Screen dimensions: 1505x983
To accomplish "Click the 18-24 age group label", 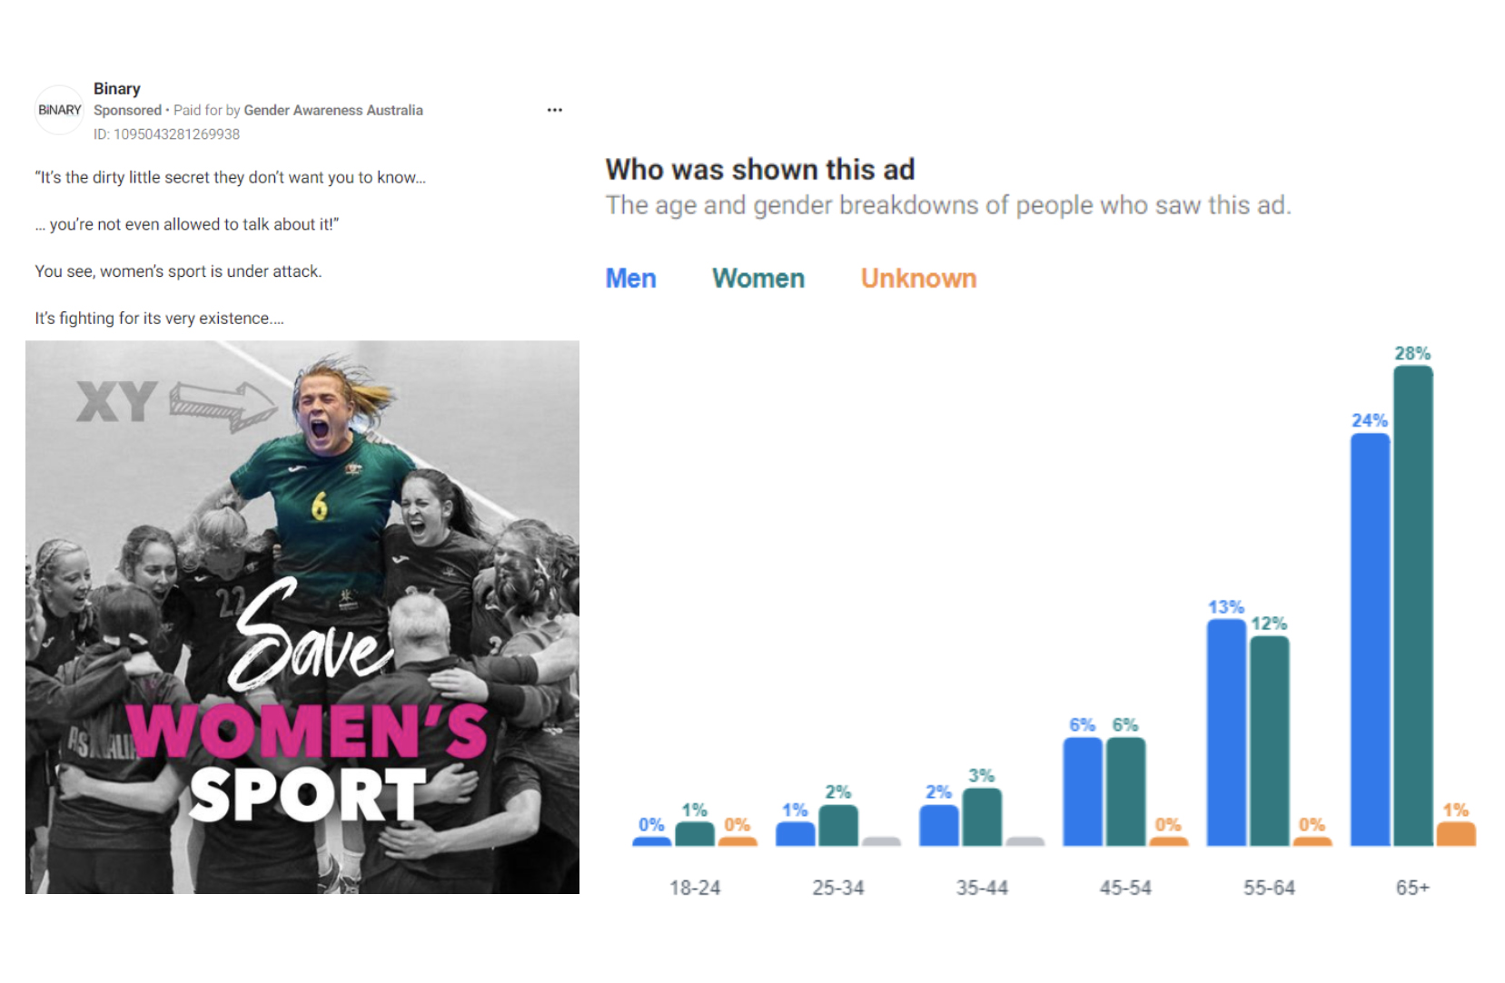I will (x=695, y=888).
